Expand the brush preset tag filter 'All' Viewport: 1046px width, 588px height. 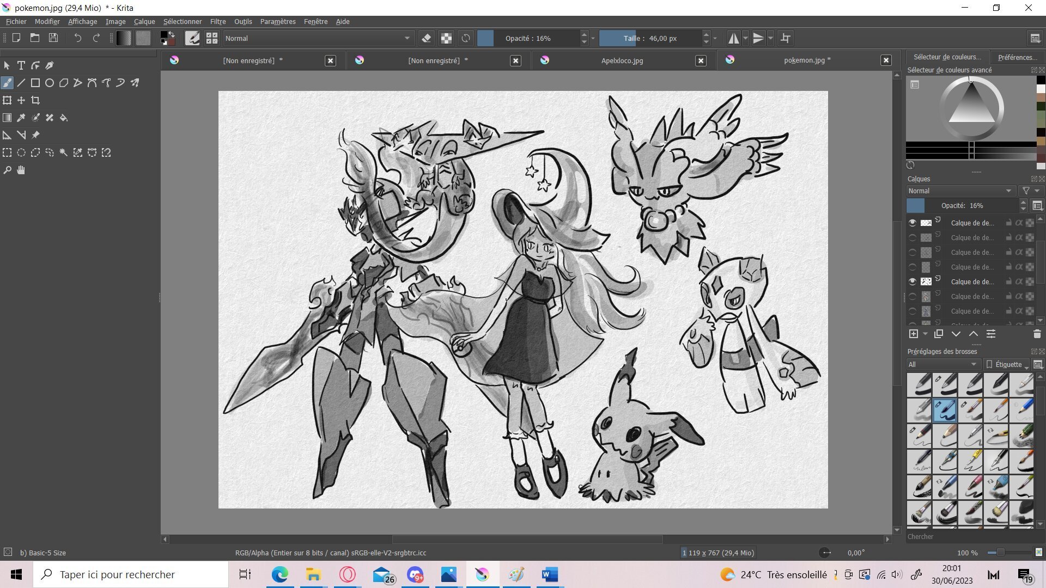pos(942,364)
